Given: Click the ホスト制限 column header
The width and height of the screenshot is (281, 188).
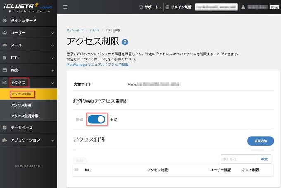Looking at the screenshot, I should click(250, 170).
